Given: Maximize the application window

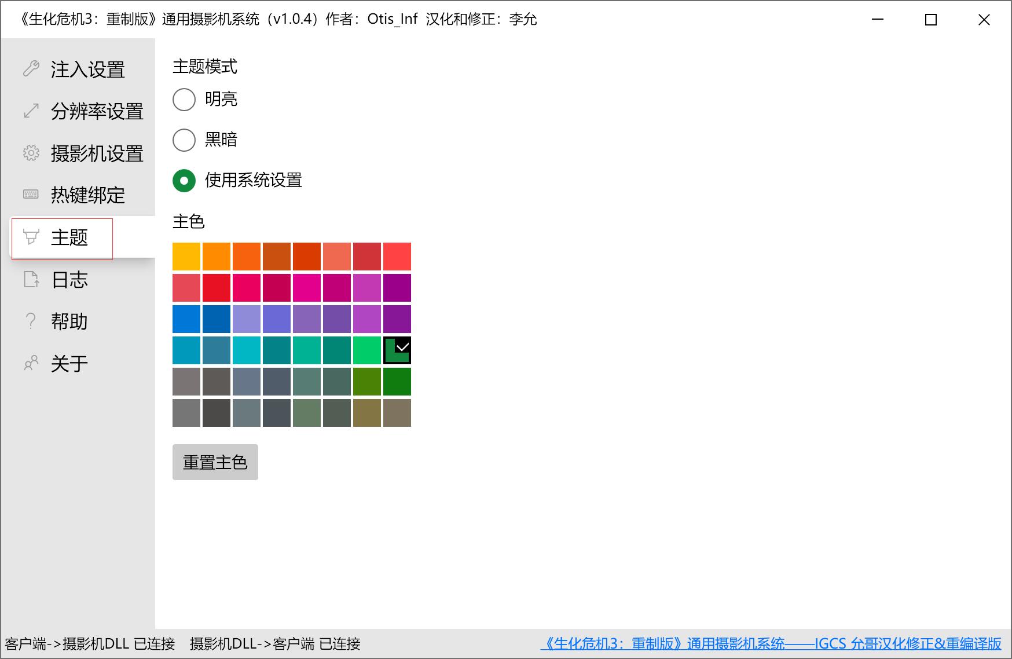Looking at the screenshot, I should coord(931,20).
